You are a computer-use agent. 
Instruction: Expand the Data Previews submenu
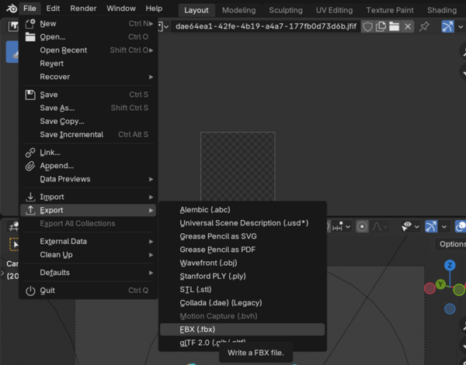(89, 179)
